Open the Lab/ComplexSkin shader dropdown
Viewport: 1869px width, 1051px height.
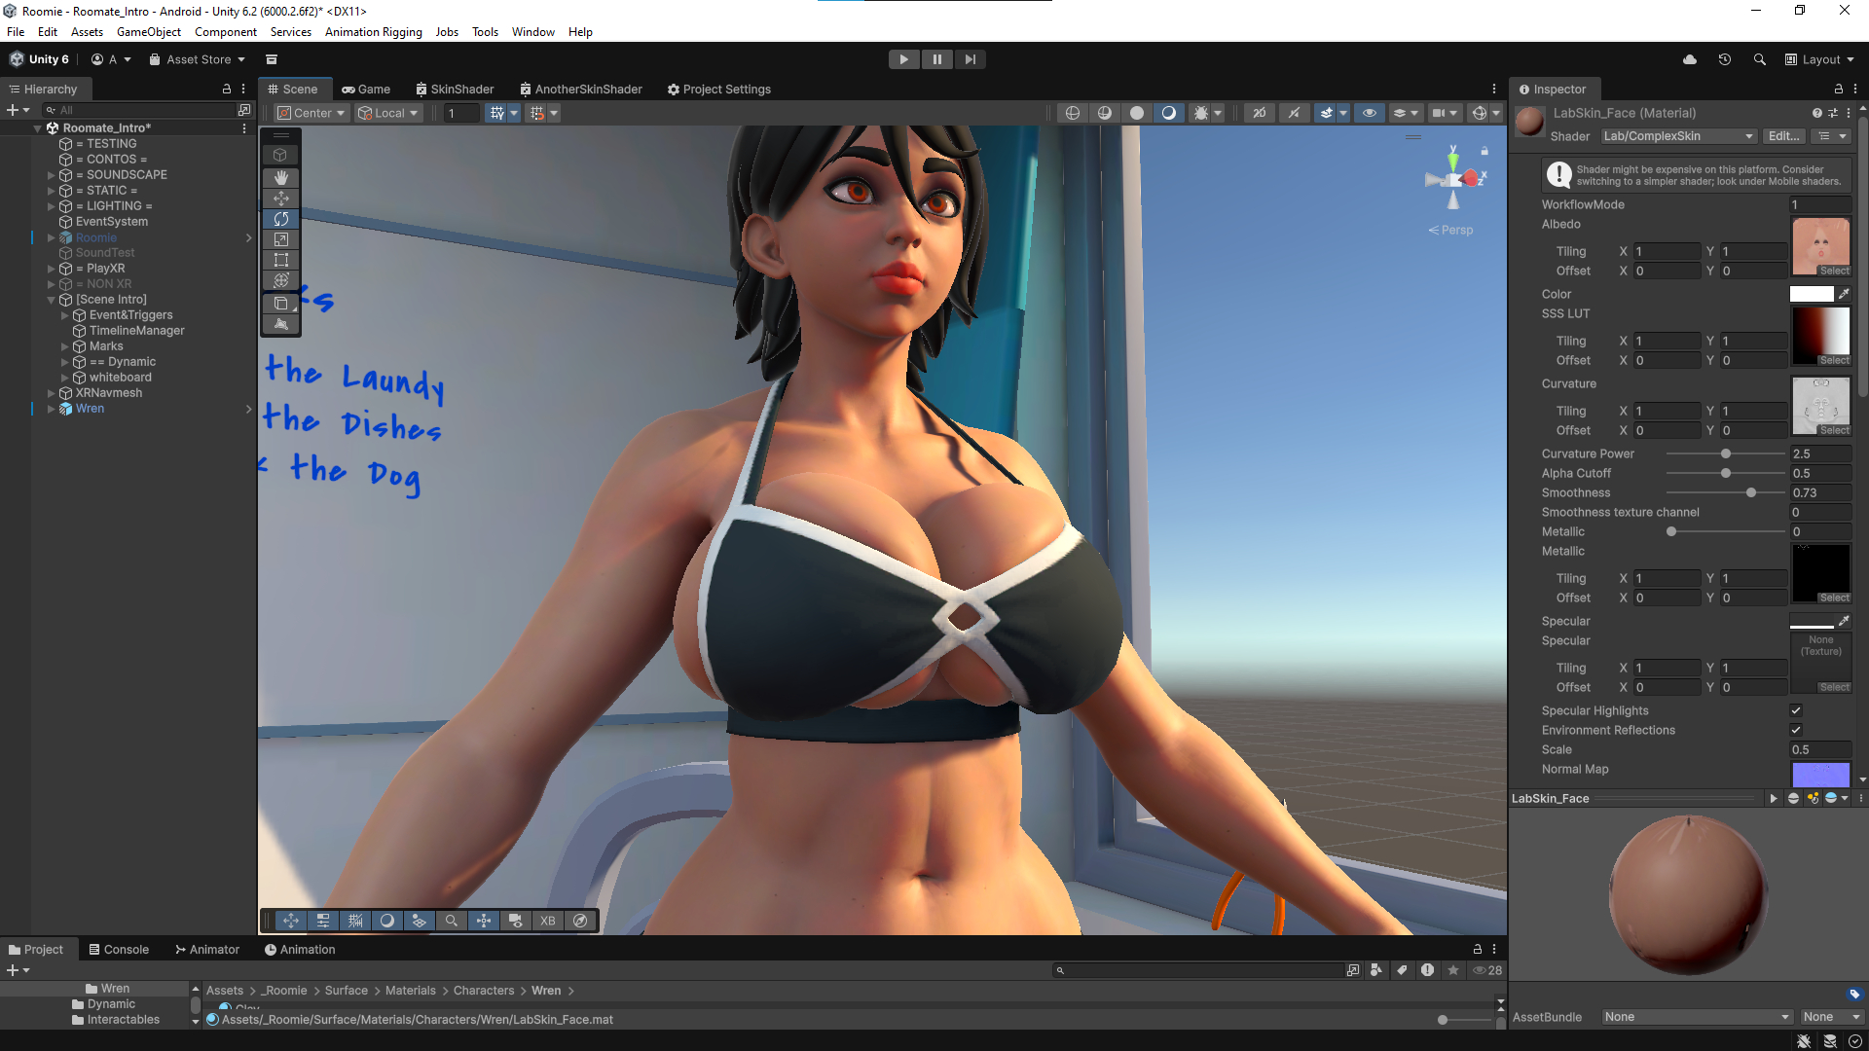coord(1678,136)
